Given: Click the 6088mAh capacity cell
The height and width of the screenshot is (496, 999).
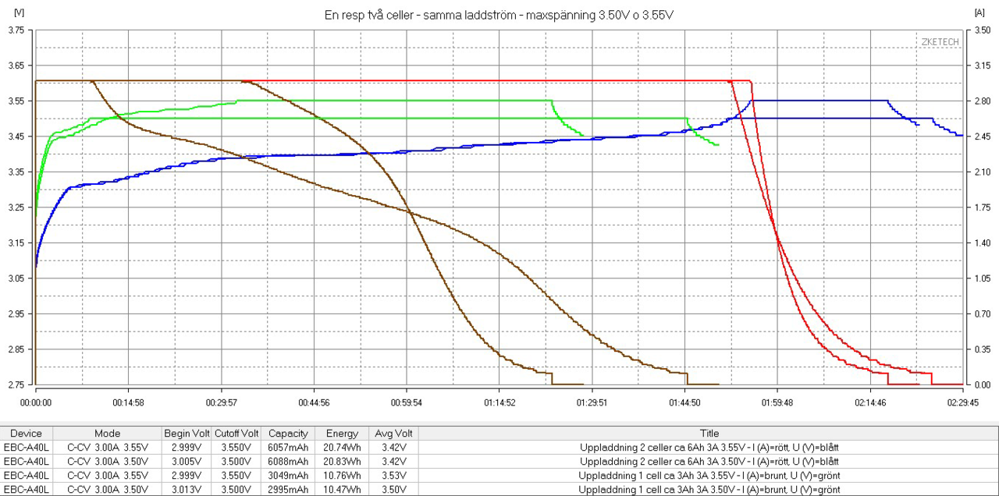Looking at the screenshot, I should pyautogui.click(x=288, y=461).
